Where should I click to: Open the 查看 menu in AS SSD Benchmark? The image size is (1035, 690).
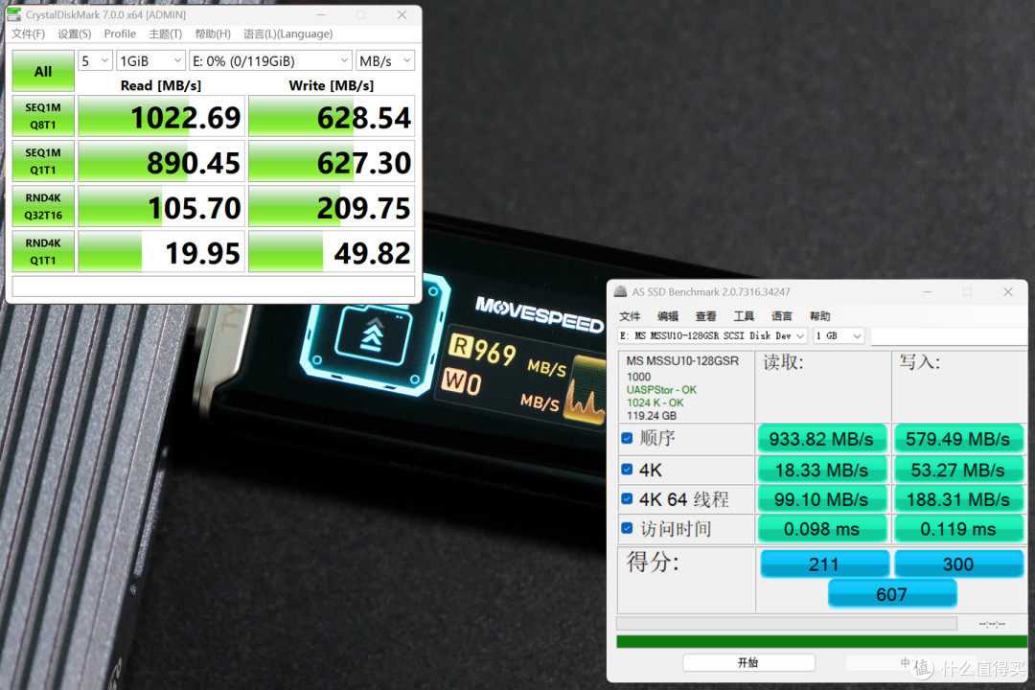pyautogui.click(x=705, y=316)
